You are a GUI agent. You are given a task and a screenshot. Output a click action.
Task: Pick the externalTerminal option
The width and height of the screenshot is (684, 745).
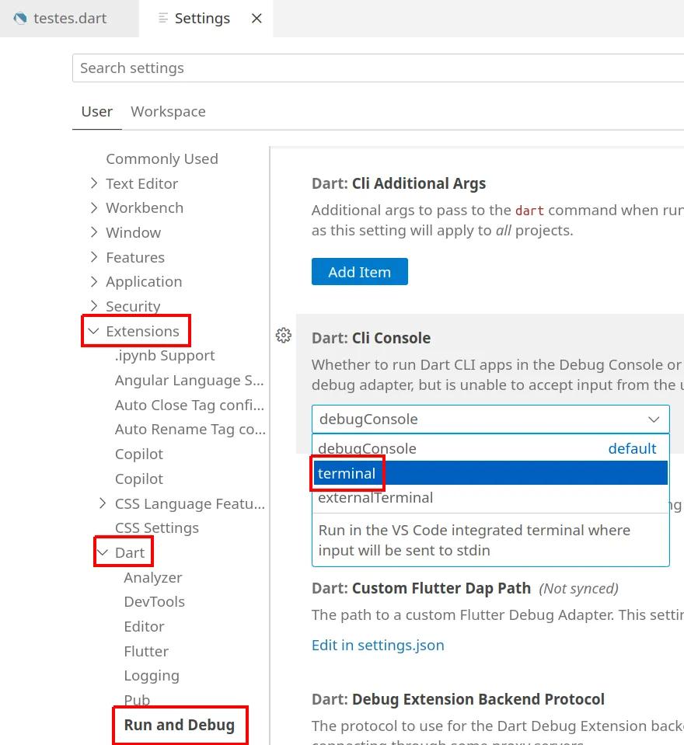[x=490, y=497]
